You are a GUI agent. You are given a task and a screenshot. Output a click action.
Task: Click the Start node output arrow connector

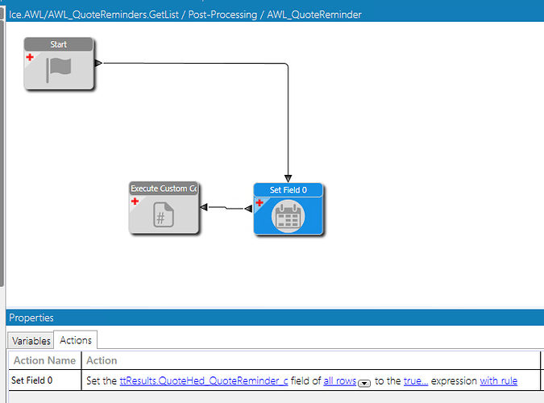[98, 63]
